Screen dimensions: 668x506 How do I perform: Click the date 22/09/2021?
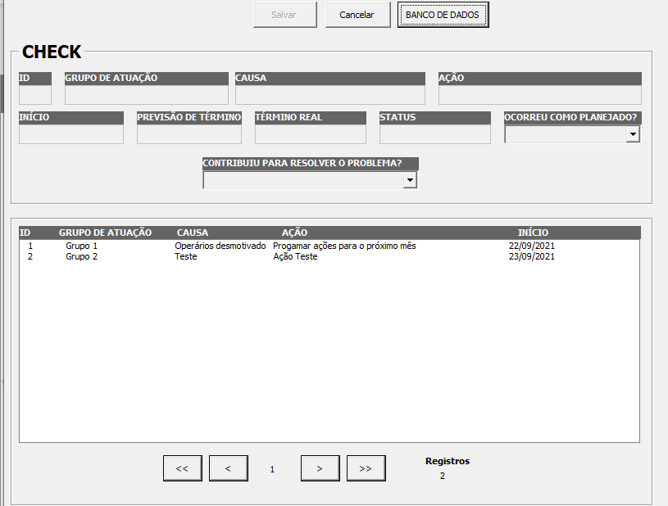coord(532,246)
